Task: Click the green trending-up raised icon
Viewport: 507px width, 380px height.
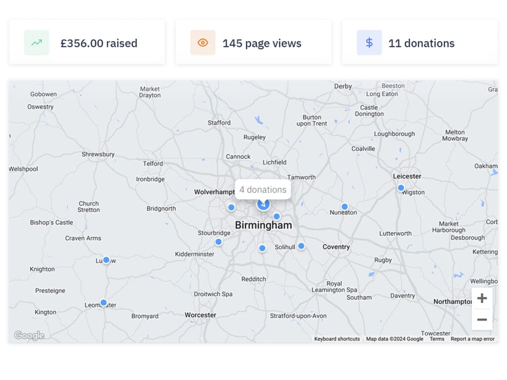Action: [x=37, y=43]
